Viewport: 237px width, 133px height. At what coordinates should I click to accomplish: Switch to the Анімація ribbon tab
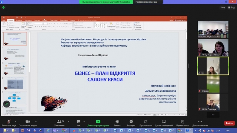tap(45, 20)
